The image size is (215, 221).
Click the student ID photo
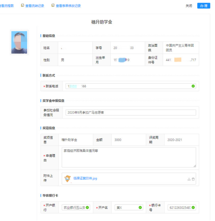(x=19, y=42)
